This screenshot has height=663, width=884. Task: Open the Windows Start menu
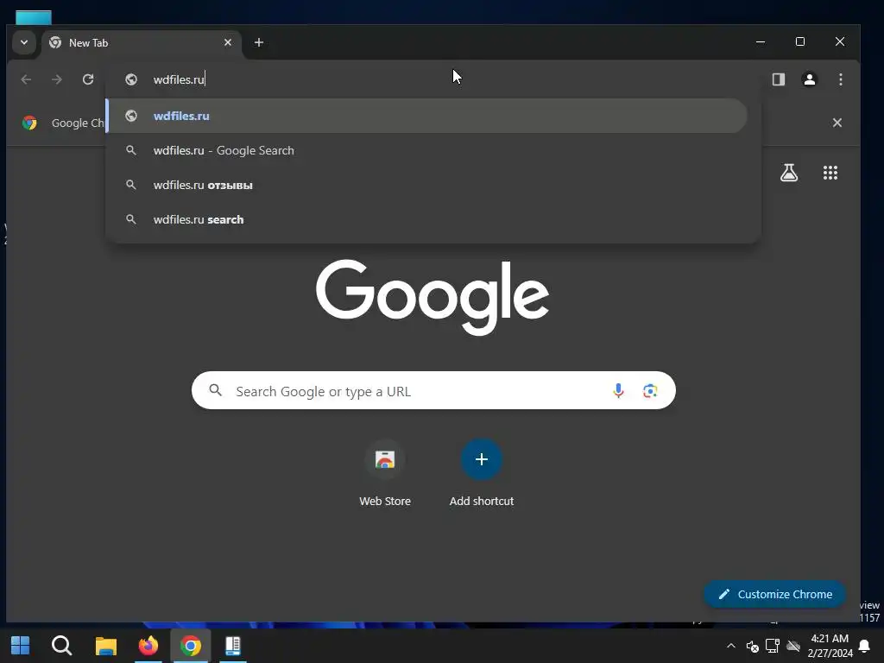tap(21, 646)
